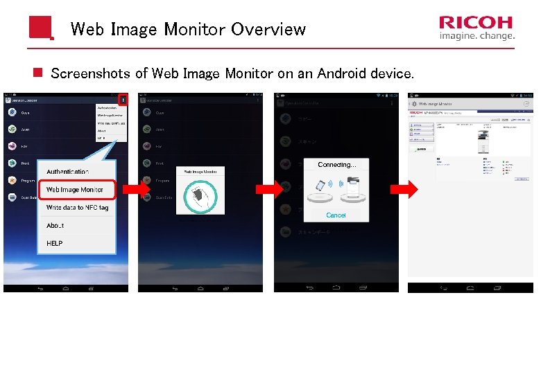Select HELP in the enlarged callout menu
This screenshot has width=541, height=374.
tap(55, 243)
